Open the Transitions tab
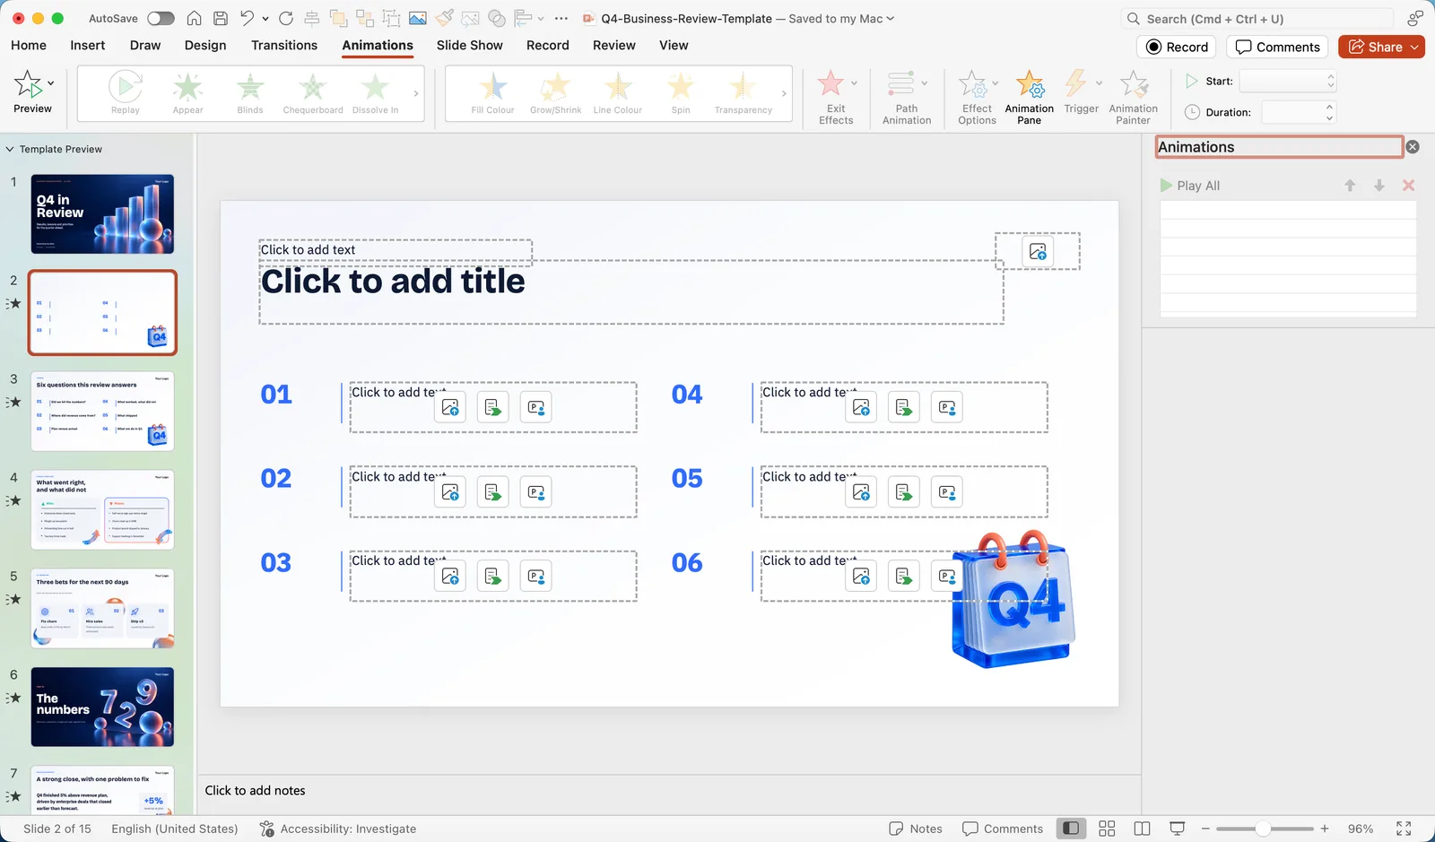1435x842 pixels. tap(284, 45)
